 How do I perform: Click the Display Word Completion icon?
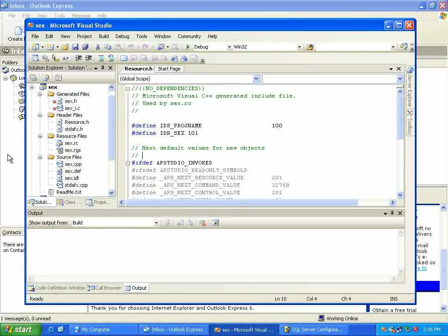(x=66, y=58)
